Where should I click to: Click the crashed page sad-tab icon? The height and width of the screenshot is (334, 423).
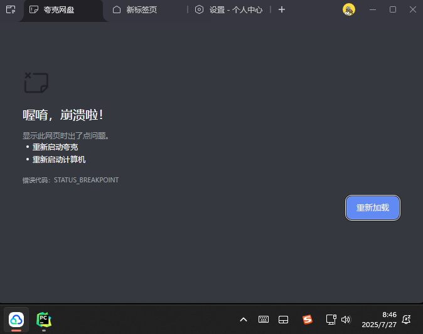(x=36, y=83)
